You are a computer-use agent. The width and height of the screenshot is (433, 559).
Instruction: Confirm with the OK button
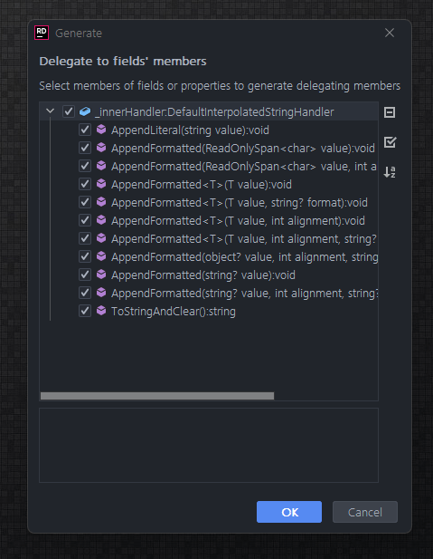[x=289, y=512]
